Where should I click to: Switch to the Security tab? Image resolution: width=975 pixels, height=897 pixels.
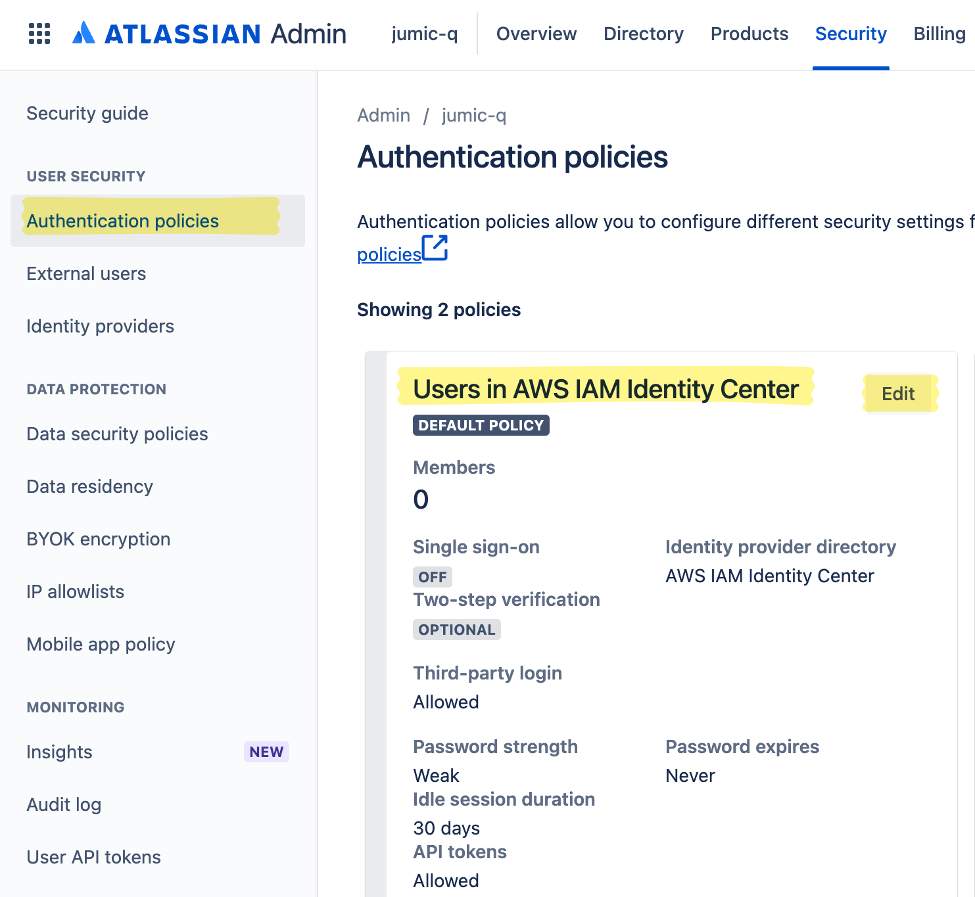point(851,34)
